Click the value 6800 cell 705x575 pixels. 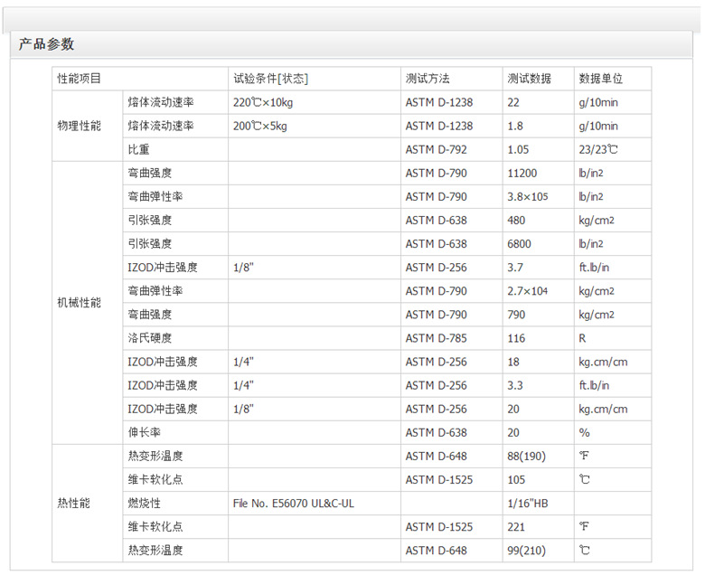538,244
